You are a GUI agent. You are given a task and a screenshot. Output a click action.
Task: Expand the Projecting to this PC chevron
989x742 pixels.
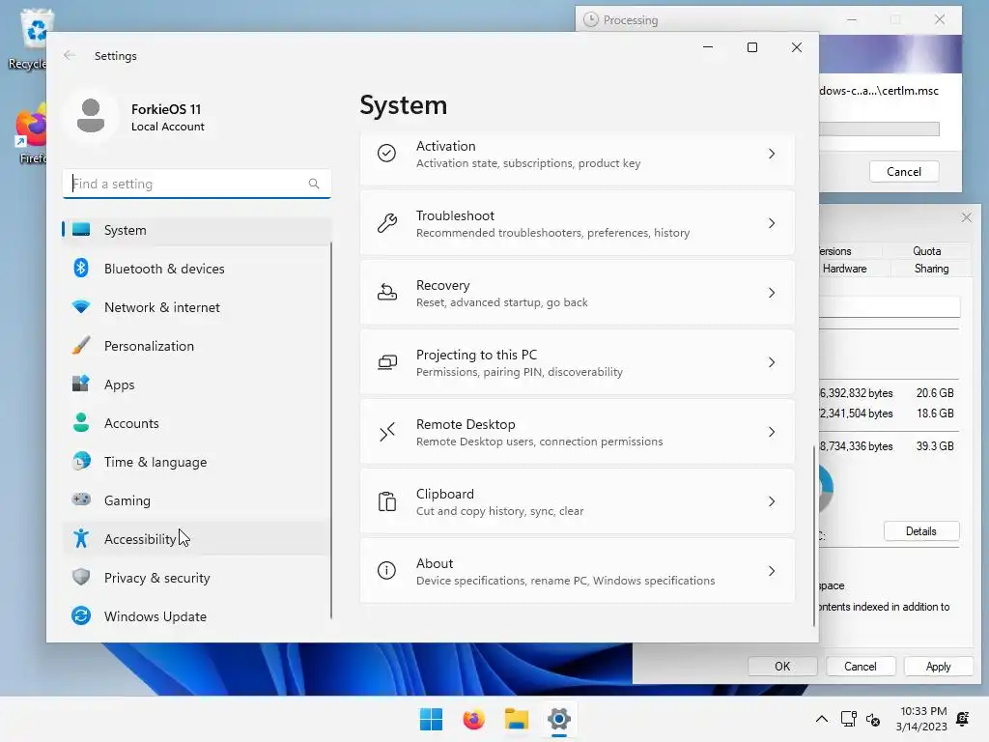tap(772, 362)
